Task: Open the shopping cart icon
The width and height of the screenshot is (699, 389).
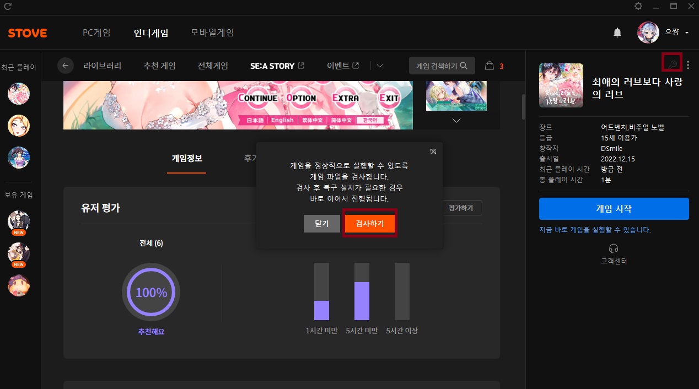Action: click(x=489, y=66)
